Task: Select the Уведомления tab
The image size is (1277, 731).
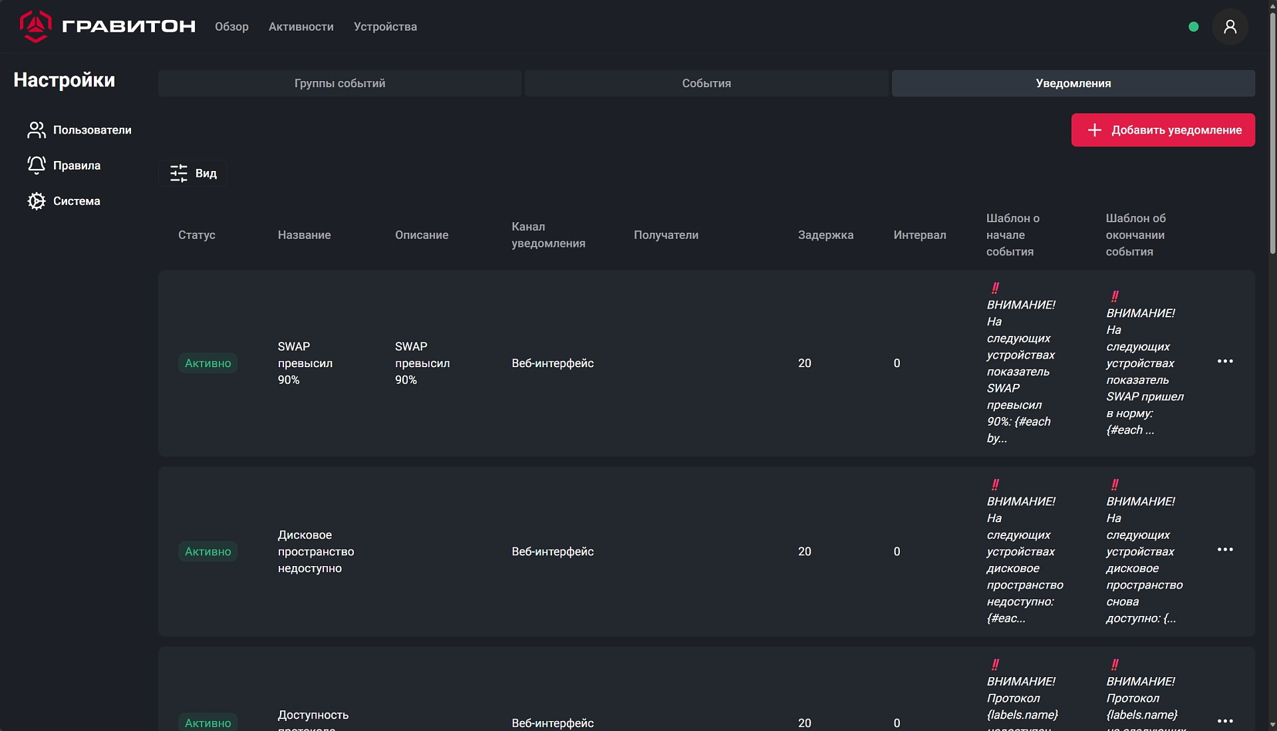Action: (1073, 84)
